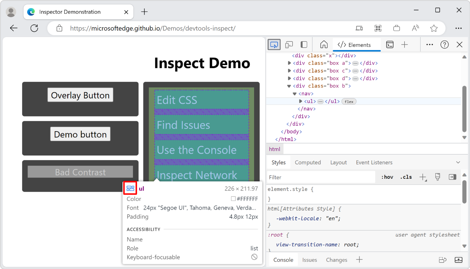470x269 pixels.
Task: Expand the ul element in the tree
Action: tap(300, 101)
